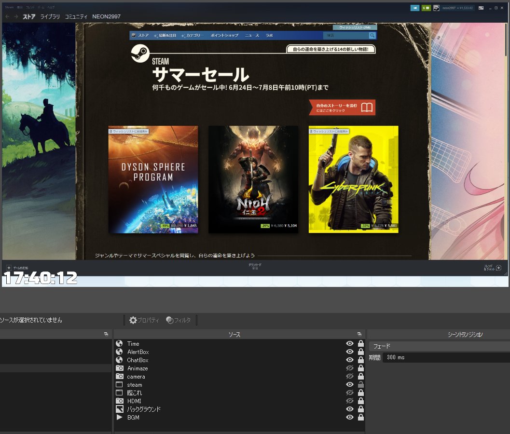The height and width of the screenshot is (434, 510).
Task: Pop out the OBS Sources dock
Action: (x=359, y=334)
